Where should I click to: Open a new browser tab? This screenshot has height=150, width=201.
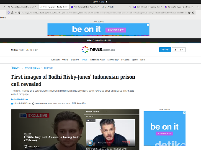pos(198,7)
